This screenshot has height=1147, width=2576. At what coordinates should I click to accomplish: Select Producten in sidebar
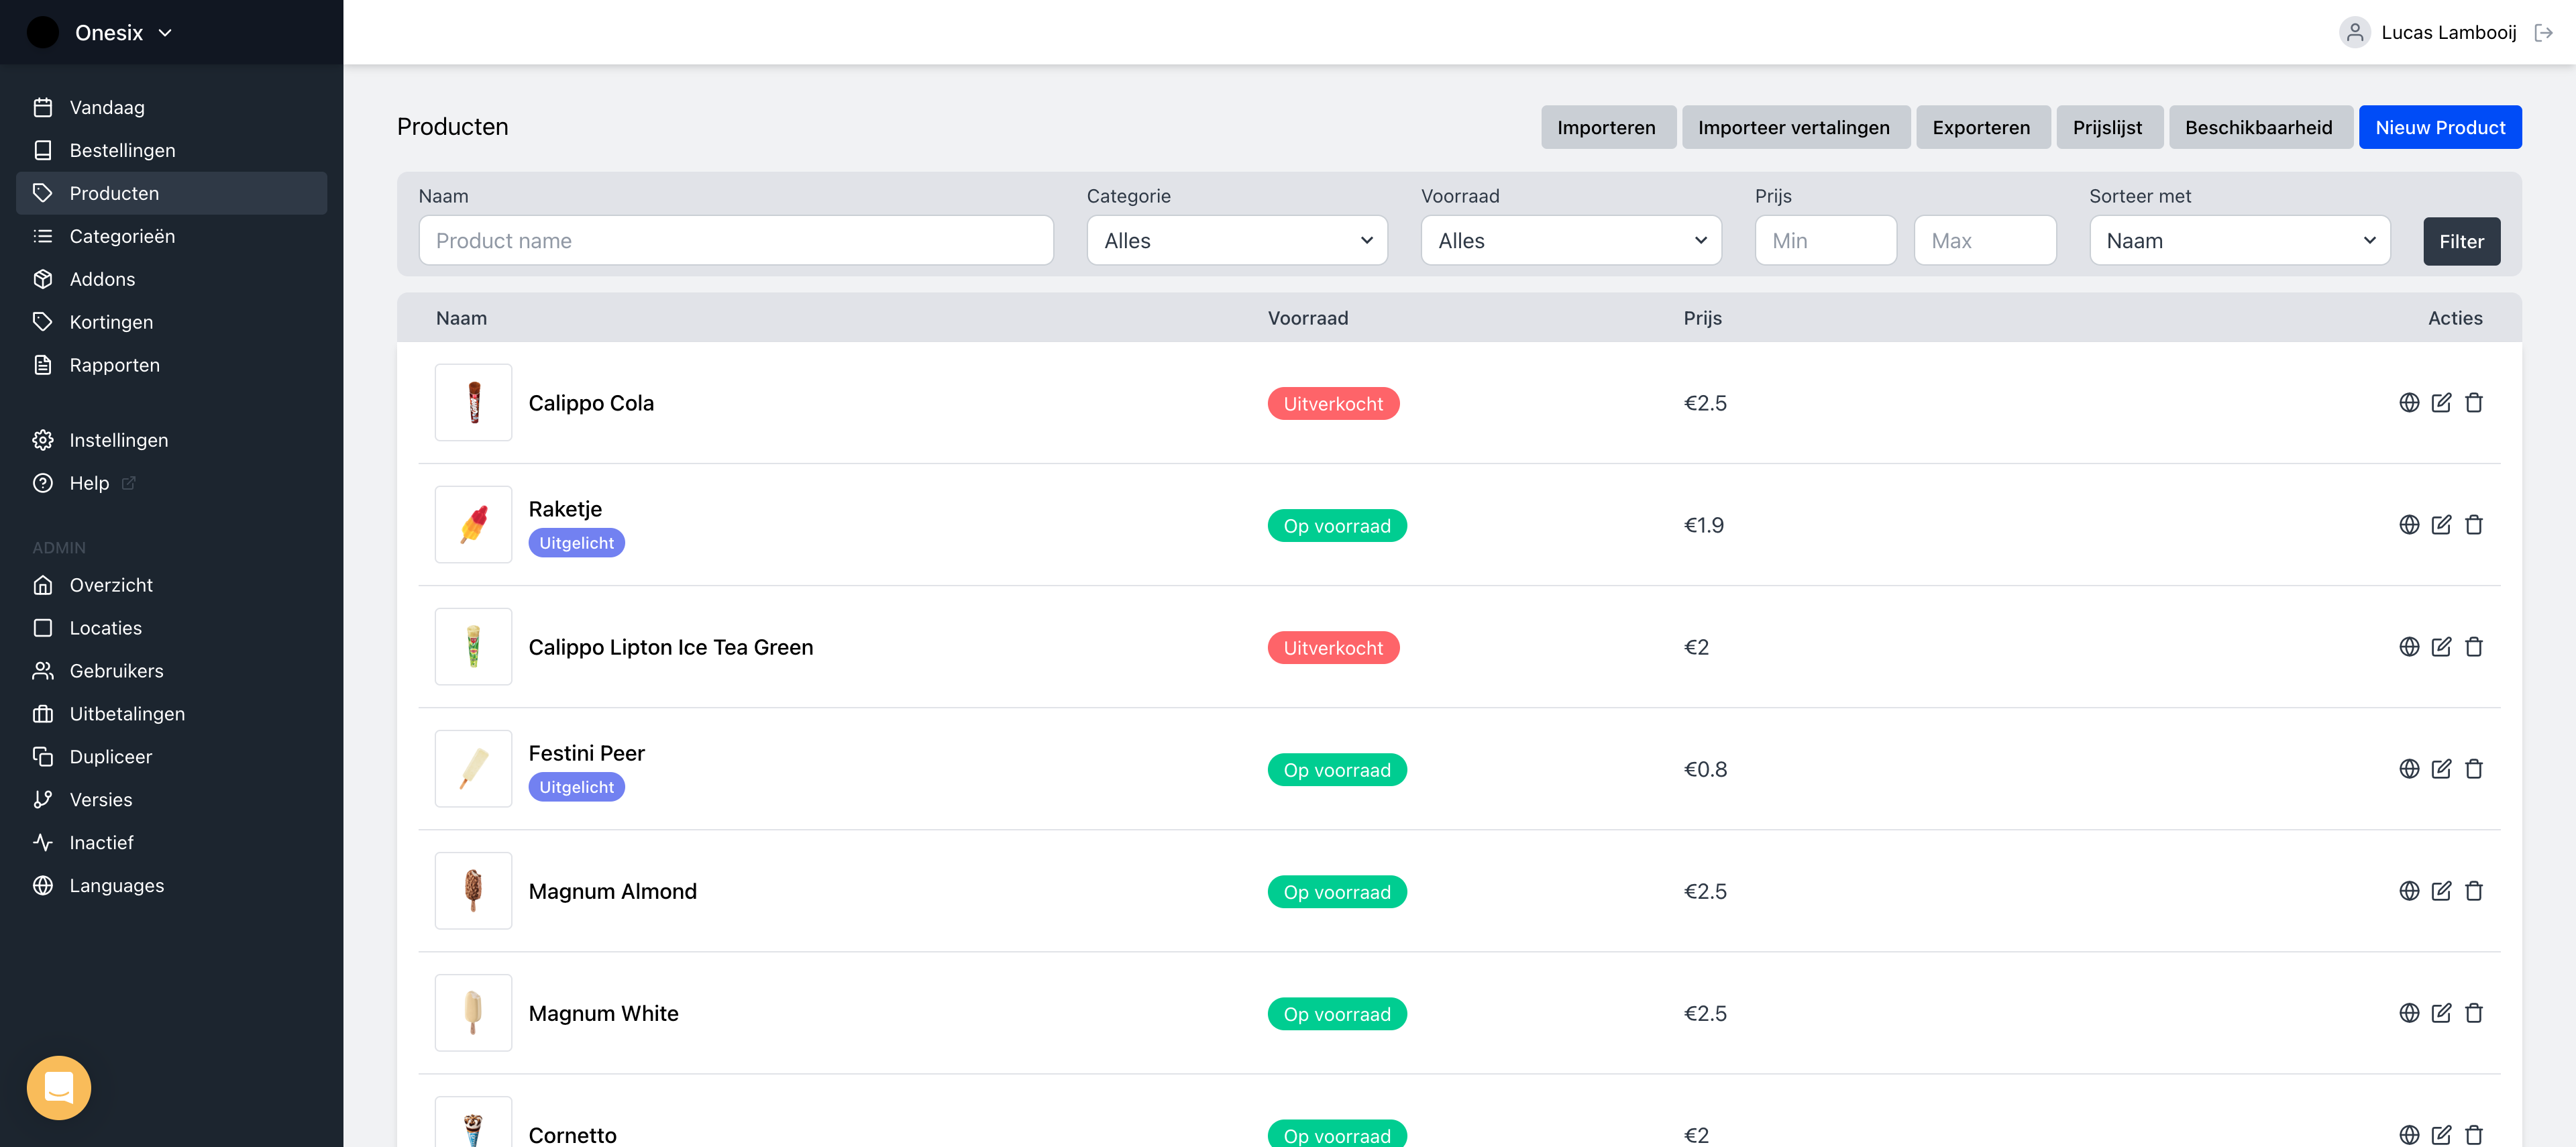coord(171,193)
